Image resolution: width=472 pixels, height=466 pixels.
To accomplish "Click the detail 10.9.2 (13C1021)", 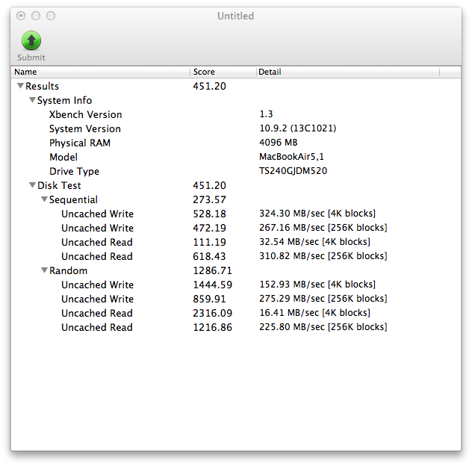I will click(x=298, y=128).
